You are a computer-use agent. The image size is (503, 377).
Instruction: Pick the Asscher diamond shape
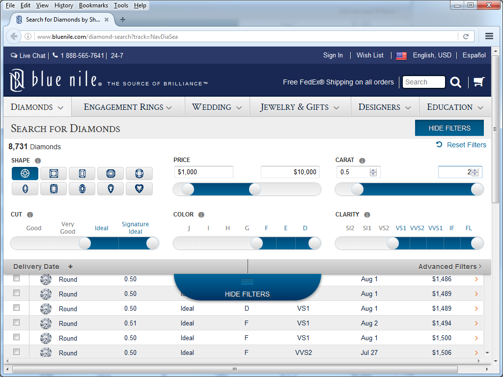point(111,173)
